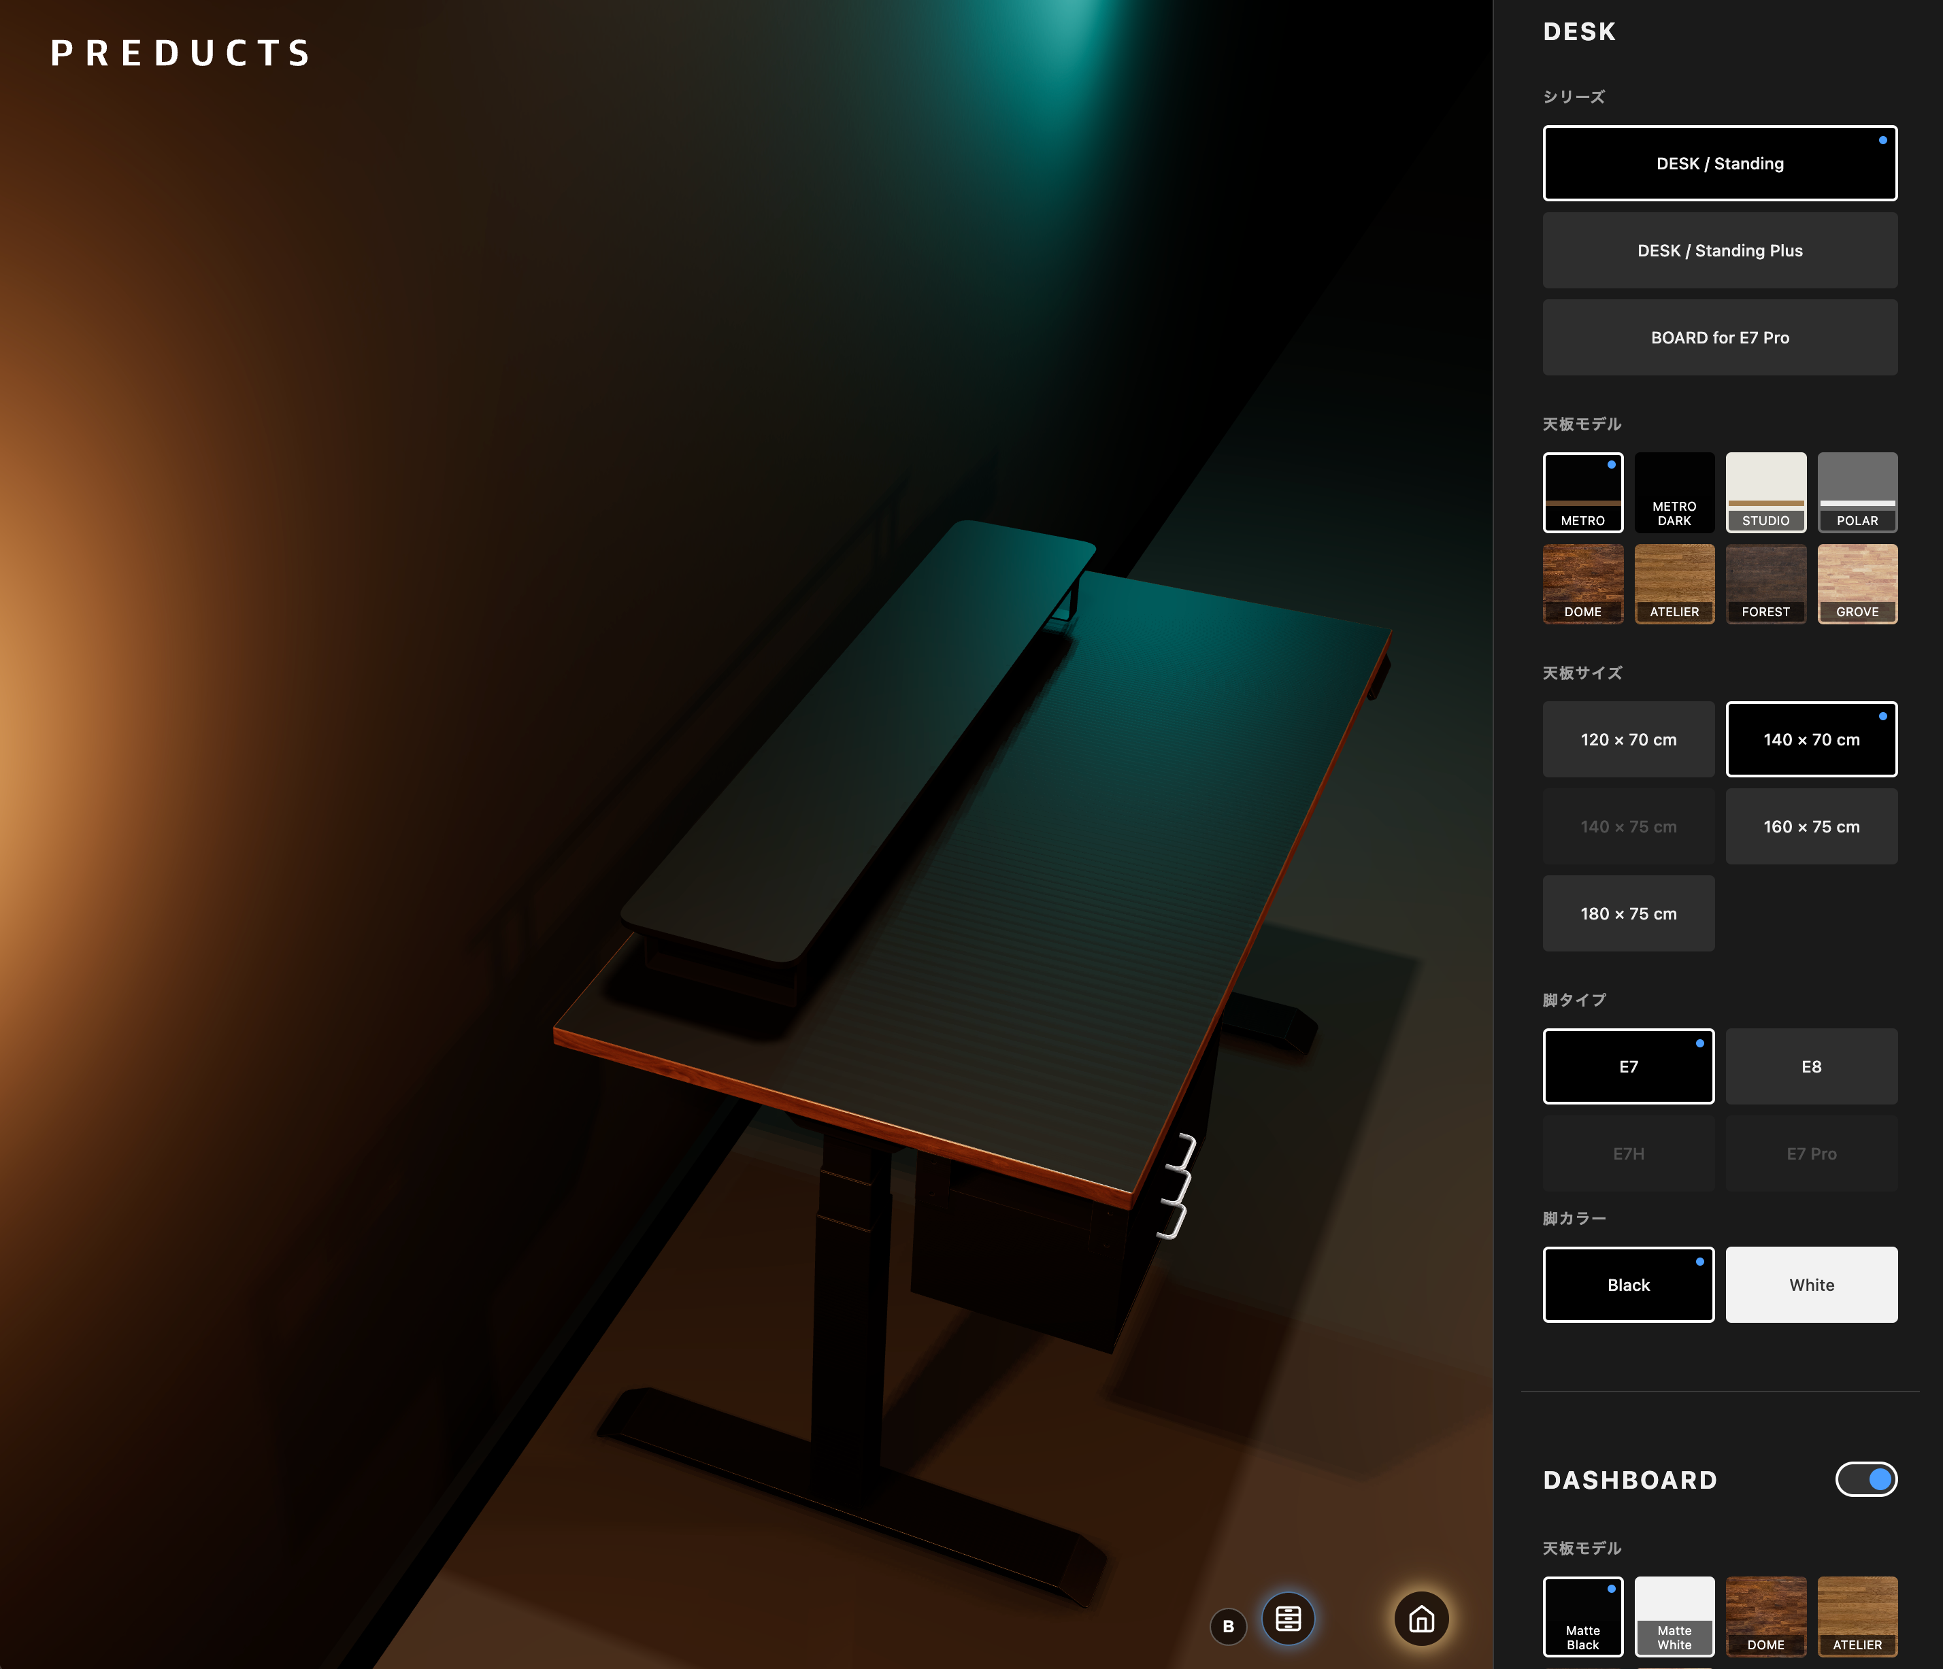This screenshot has height=1669, width=1943.
Task: Choose 160 × 75 cm tabletop size
Action: [1811, 826]
